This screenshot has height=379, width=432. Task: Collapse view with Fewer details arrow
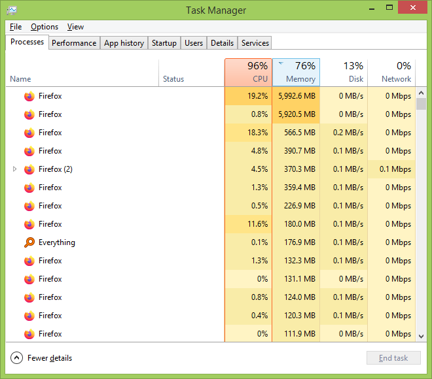16,358
